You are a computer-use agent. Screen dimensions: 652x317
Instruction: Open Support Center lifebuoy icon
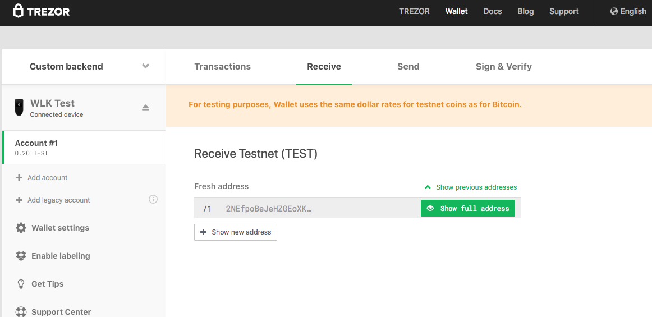tap(21, 311)
